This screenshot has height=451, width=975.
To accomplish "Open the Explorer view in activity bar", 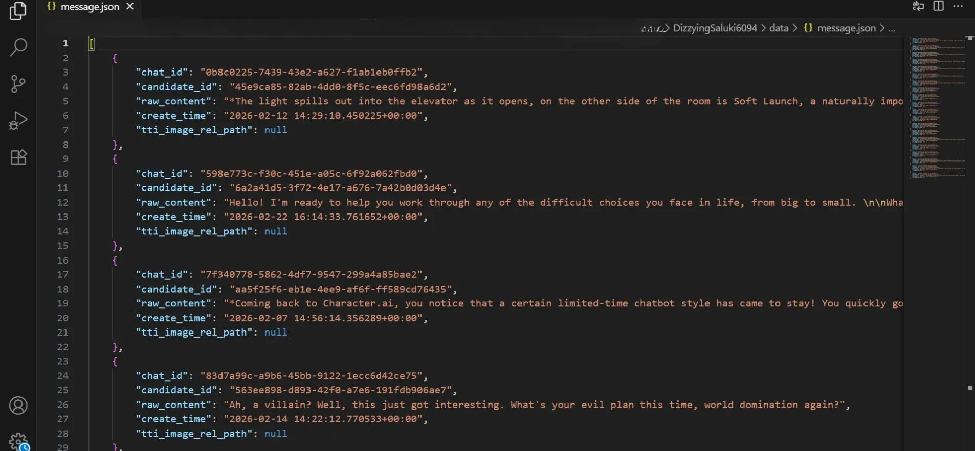I will click(x=18, y=11).
